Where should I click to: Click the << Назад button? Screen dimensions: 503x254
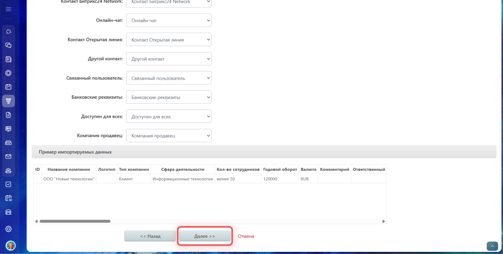[150, 236]
